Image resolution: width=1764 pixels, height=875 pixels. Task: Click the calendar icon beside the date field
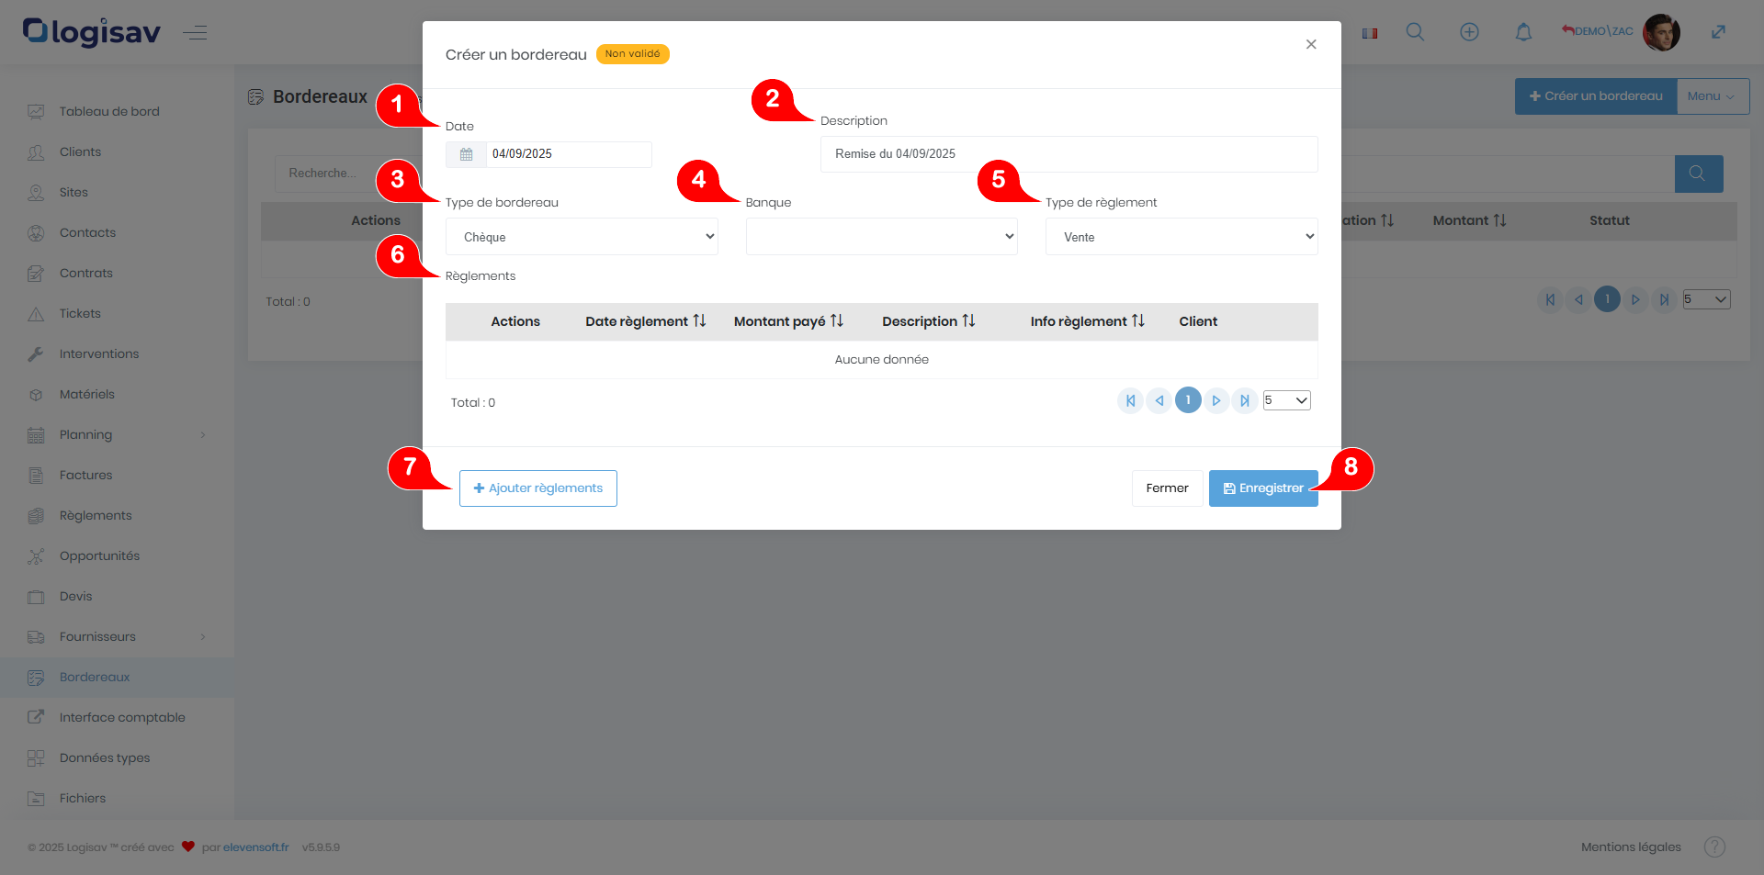coord(466,154)
